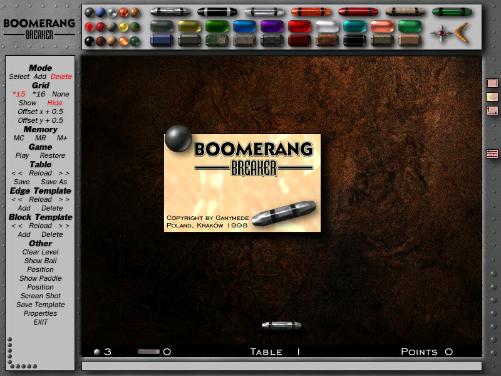Pick the white glossy block

[327, 26]
